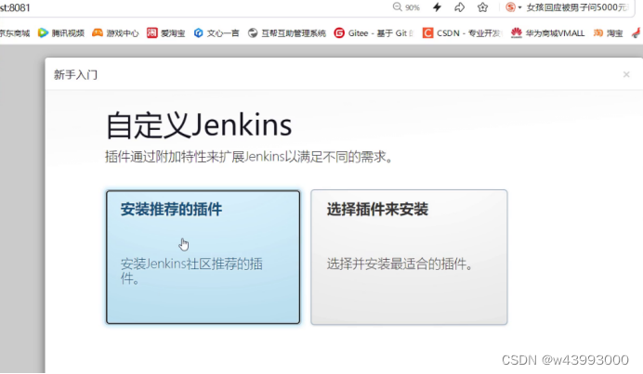The height and width of the screenshot is (374, 643).
Task: Open the 游戏中心 bookmark
Action: point(115,33)
